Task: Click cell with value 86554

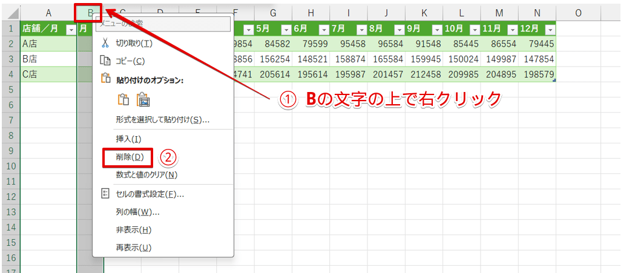Action: pos(499,44)
